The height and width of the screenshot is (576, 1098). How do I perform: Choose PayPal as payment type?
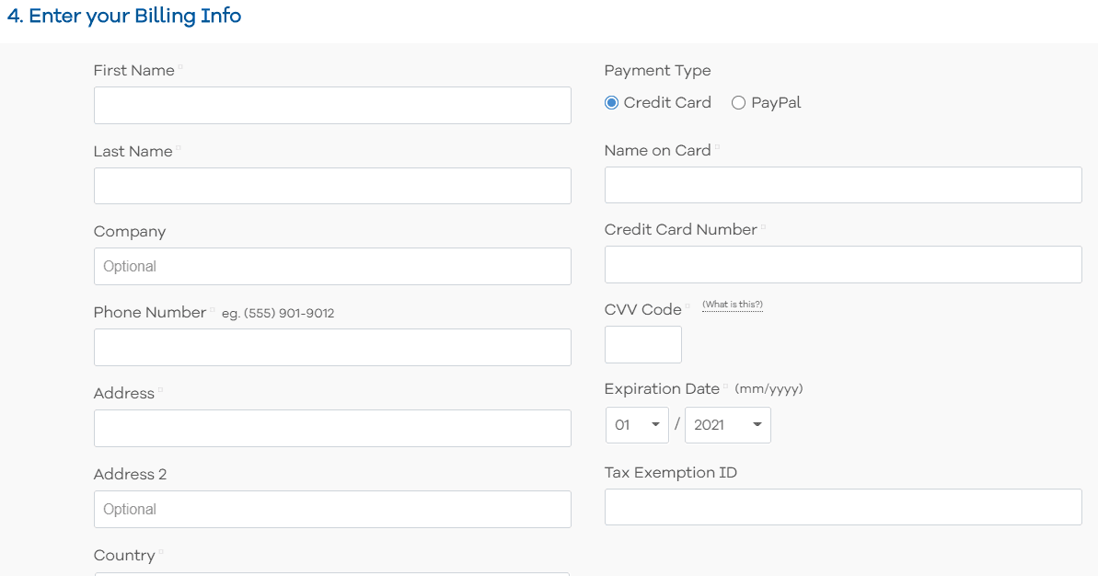click(738, 103)
